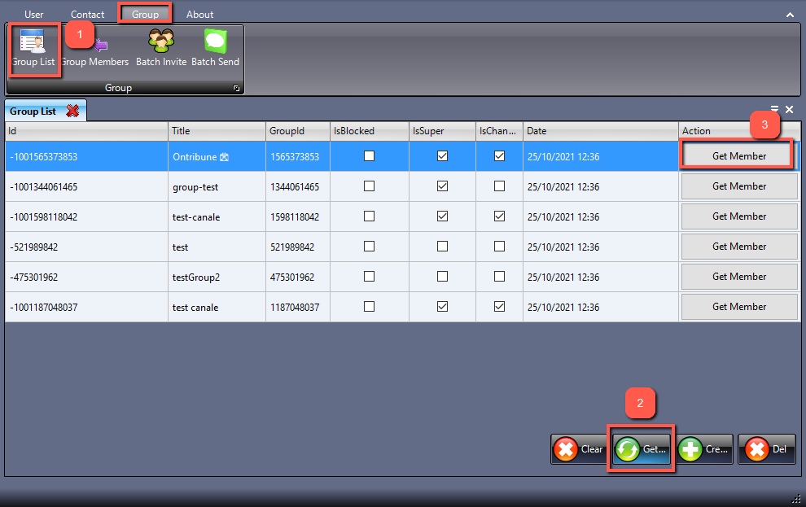The height and width of the screenshot is (507, 806).
Task: Click the Create button with plus icon
Action: click(704, 449)
